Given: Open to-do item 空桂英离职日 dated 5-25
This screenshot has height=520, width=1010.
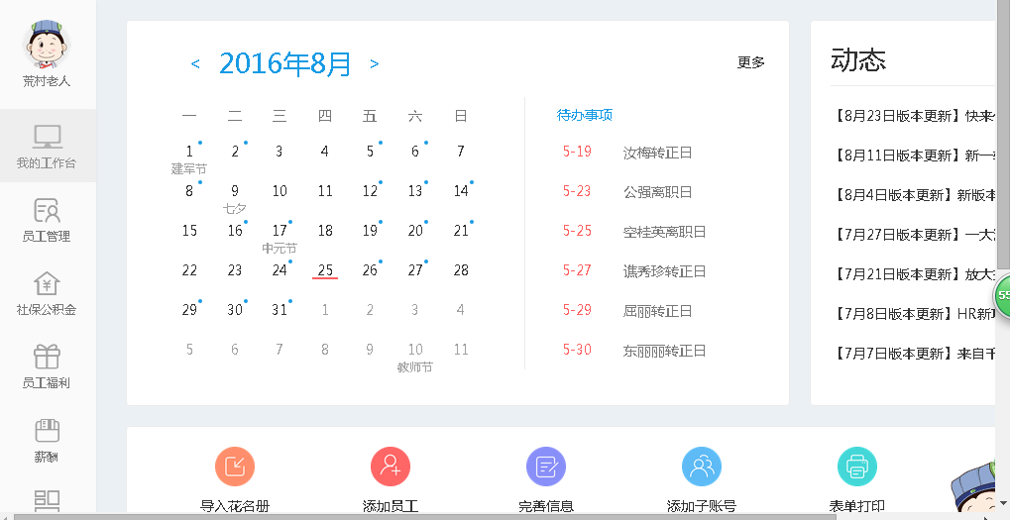Looking at the screenshot, I should [x=633, y=232].
